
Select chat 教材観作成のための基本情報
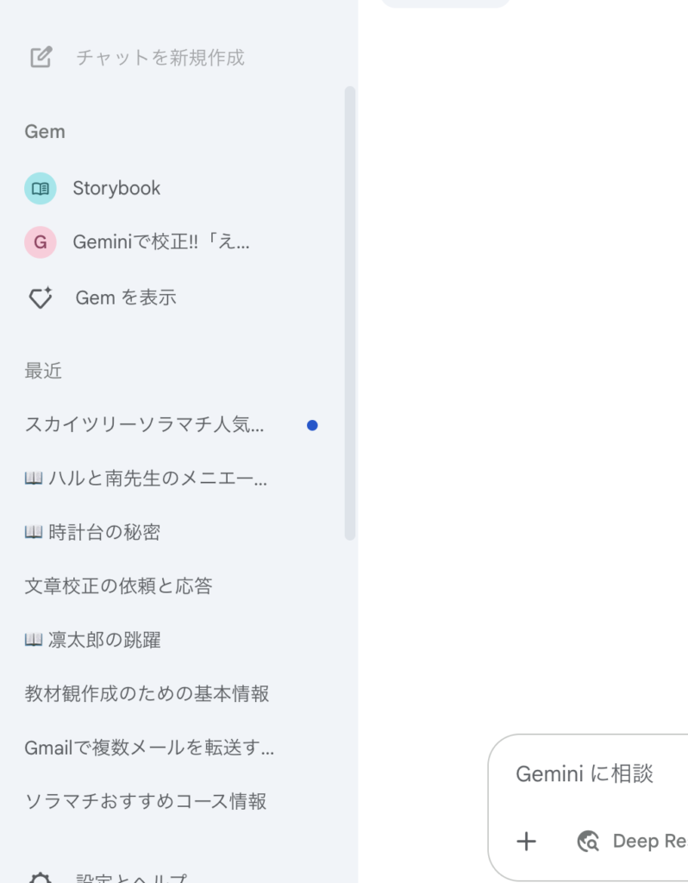coord(147,693)
